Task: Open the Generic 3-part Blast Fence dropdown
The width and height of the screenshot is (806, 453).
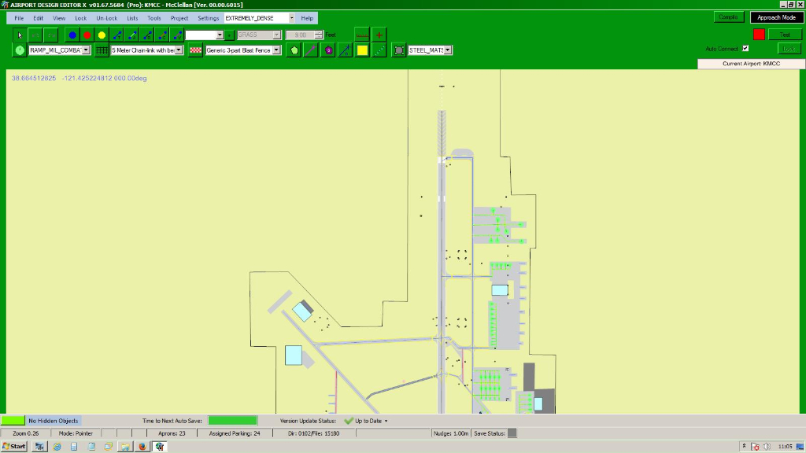Action: pos(277,50)
